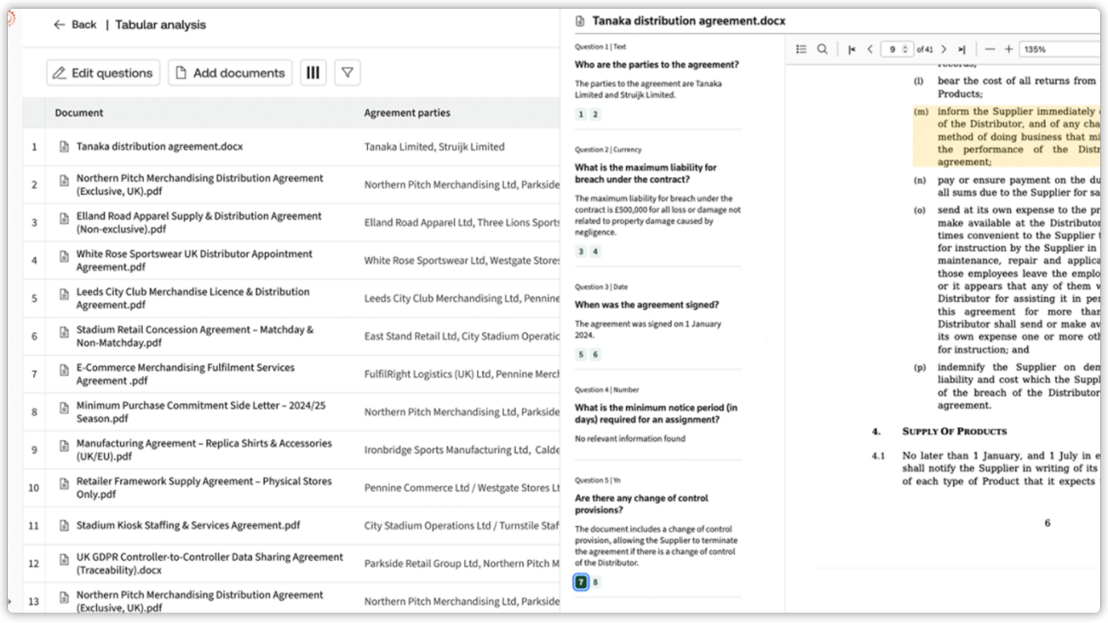Screen dimensions: 1108x623
Task: Open the 135% zoom level dropdown
Action: [1060, 49]
